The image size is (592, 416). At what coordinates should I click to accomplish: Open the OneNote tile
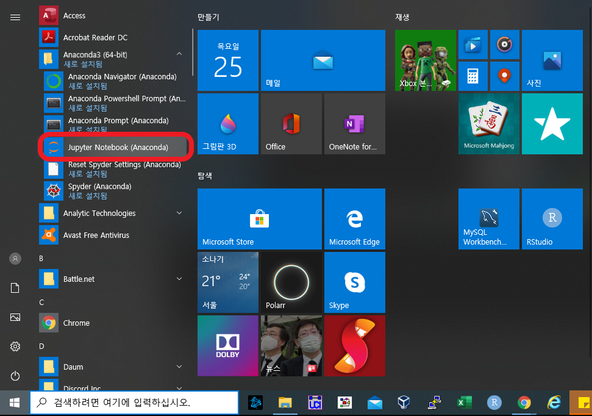pyautogui.click(x=355, y=124)
